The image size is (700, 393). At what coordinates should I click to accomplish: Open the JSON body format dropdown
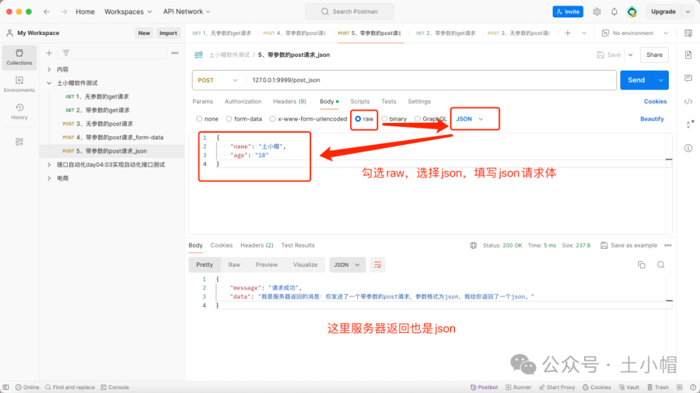pos(470,119)
